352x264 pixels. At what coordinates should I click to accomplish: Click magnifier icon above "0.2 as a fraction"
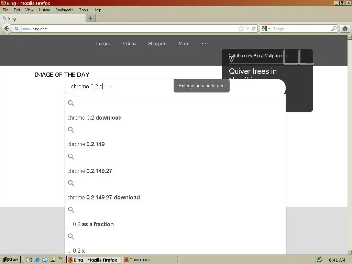click(x=71, y=210)
